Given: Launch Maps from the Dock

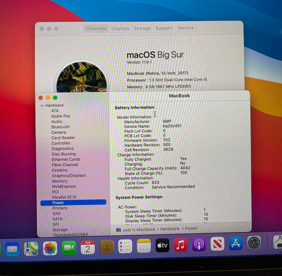Looking at the screenshot, I should click(31, 249).
